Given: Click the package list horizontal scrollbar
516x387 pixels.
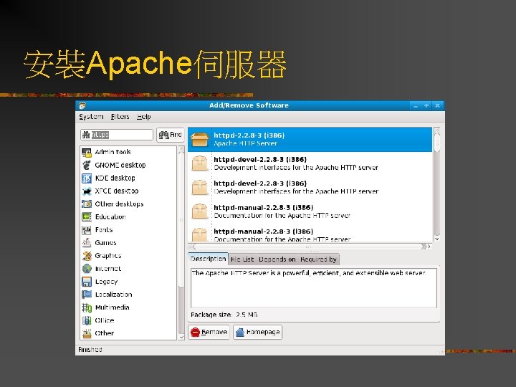Looking at the screenshot, I should [x=310, y=246].
